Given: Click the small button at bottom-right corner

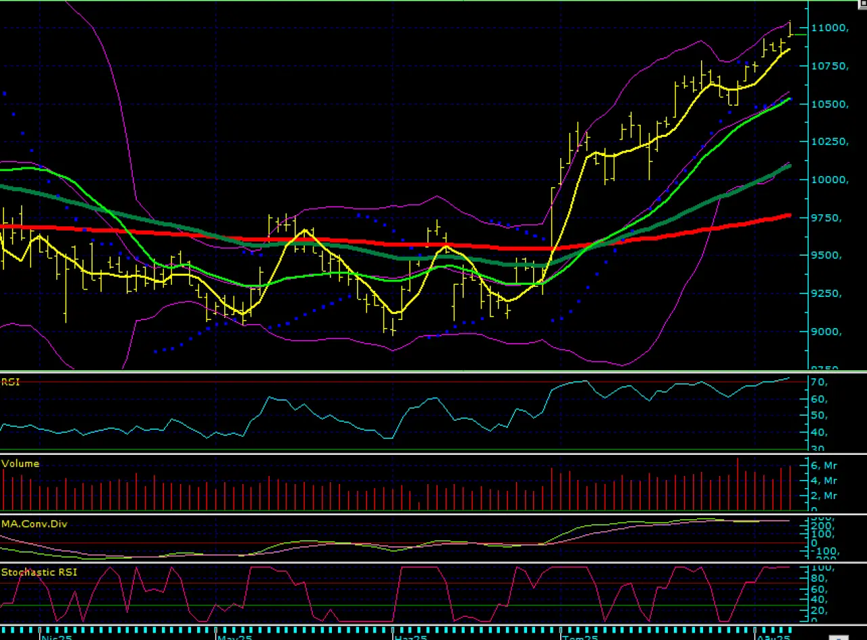Looking at the screenshot, I should click(x=838, y=637).
